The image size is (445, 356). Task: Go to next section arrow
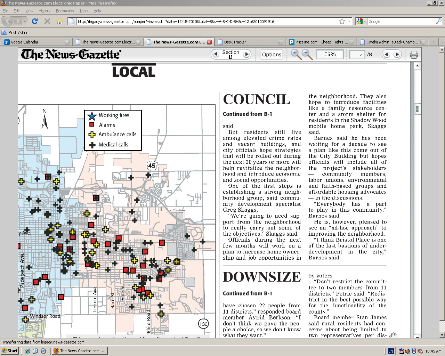coord(246,54)
